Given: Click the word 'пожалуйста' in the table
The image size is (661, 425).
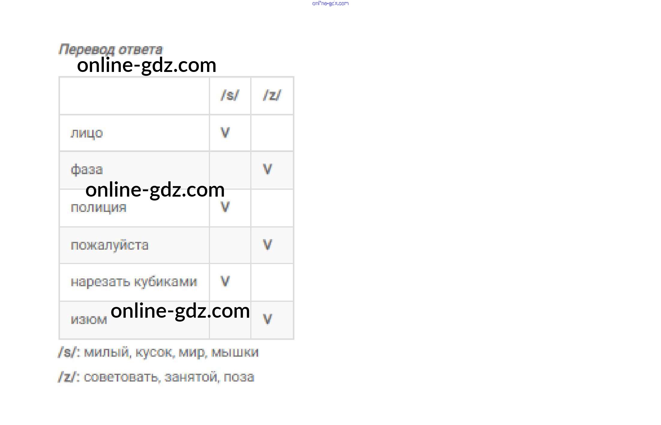Looking at the screenshot, I should [x=110, y=245].
